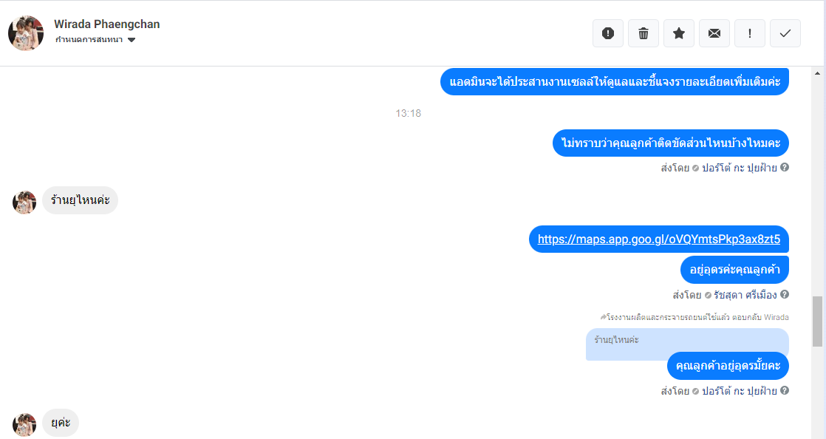Click the chat scrollbar thumb
The height and width of the screenshot is (439, 826).
tap(818, 321)
